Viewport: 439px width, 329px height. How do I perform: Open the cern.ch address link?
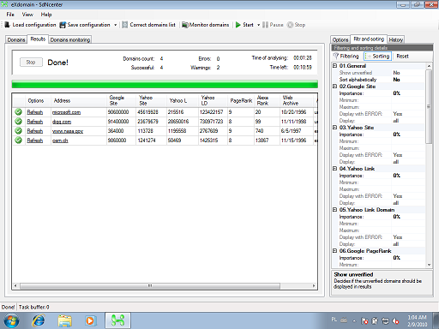60,141
